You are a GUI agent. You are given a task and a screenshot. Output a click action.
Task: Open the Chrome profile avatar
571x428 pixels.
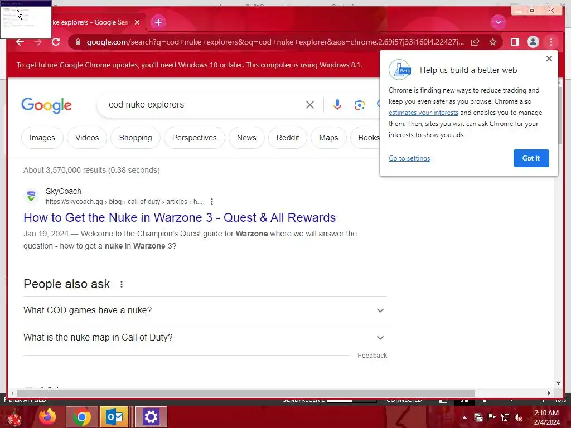click(x=533, y=42)
